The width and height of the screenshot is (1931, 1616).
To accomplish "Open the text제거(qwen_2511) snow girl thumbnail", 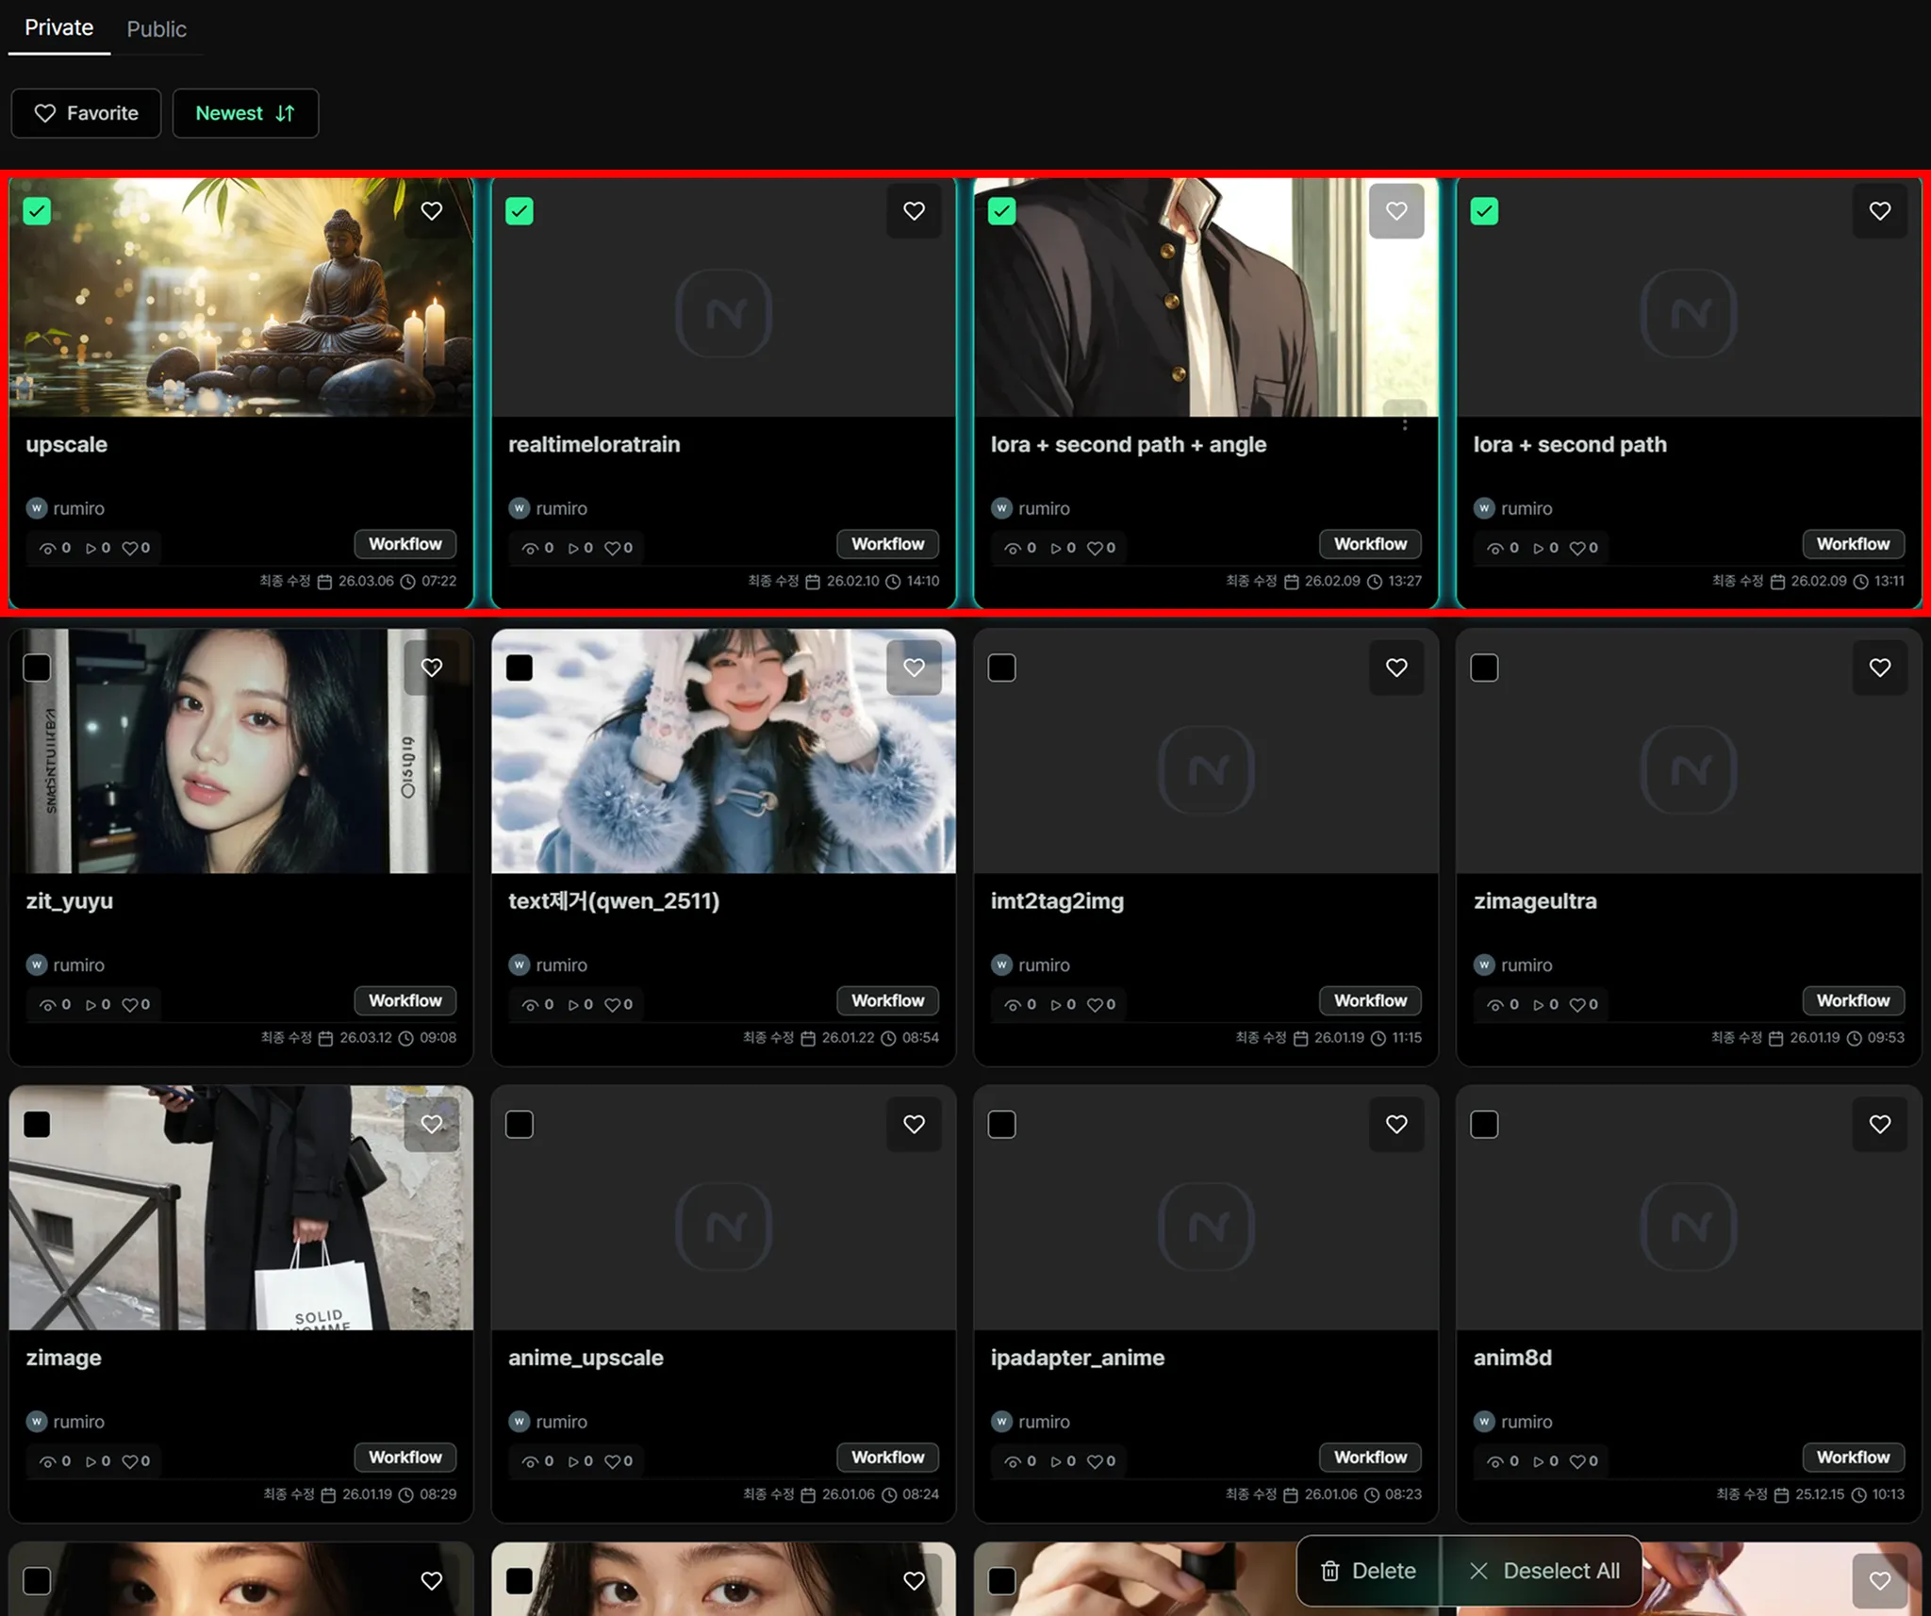I will click(723, 751).
